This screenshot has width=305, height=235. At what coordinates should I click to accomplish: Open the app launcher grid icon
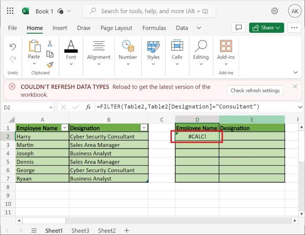tap(10, 11)
